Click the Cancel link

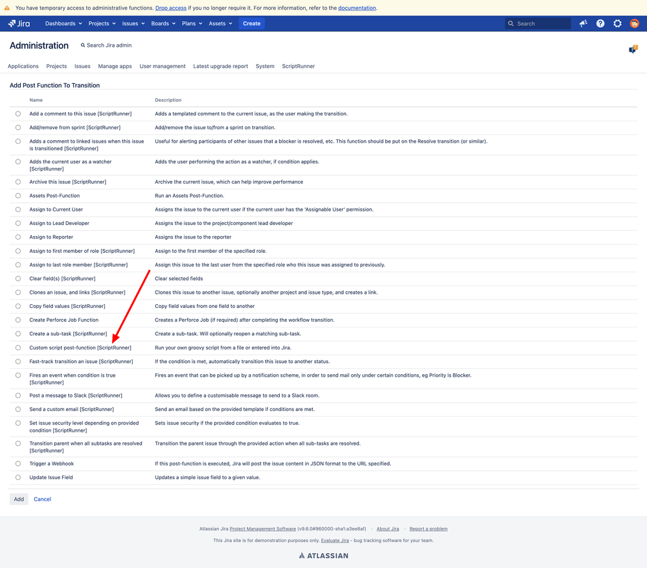43,499
